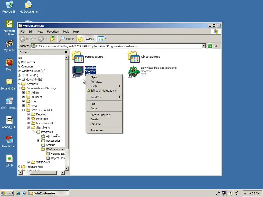This screenshot has width=263, height=197.
Task: Close the Folders pane
Action: (x=66, y=52)
